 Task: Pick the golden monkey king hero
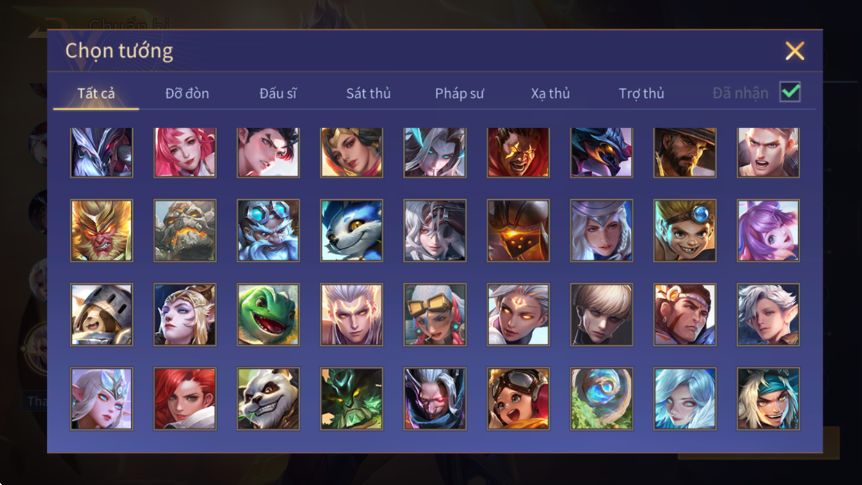tap(102, 230)
